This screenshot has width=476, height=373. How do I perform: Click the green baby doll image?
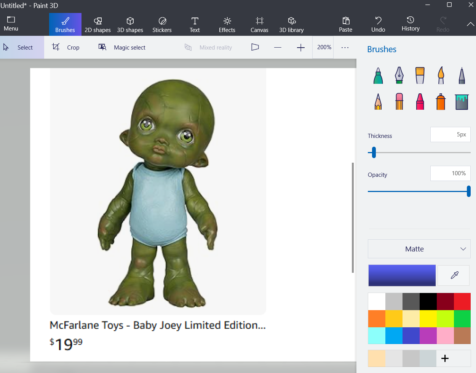pos(158,193)
